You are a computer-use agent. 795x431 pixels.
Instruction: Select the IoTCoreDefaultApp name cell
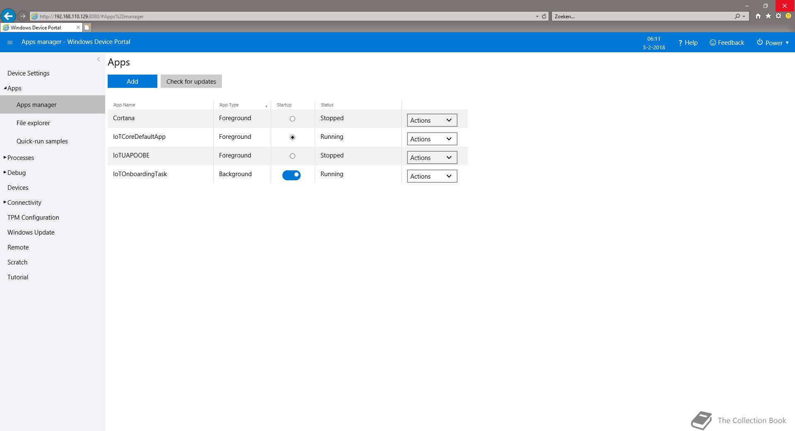139,137
